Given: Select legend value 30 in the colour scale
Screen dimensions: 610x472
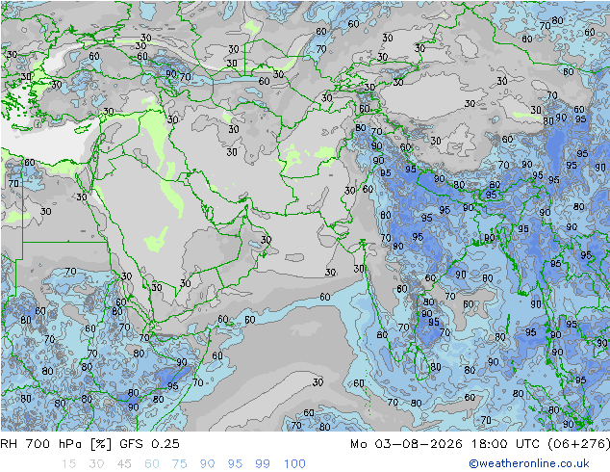Looking at the screenshot, I should coord(96,464).
